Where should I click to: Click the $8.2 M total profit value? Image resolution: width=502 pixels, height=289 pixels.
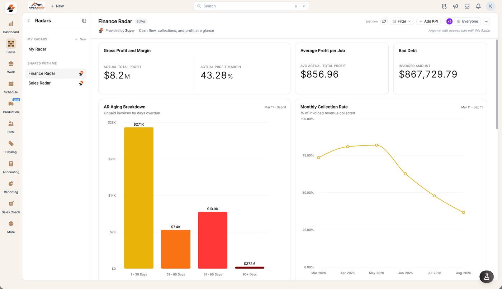pyautogui.click(x=117, y=75)
